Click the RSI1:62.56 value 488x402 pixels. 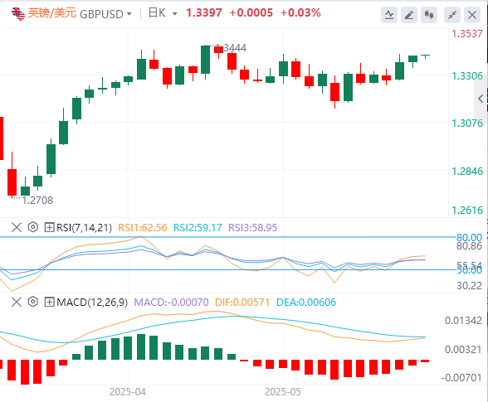click(143, 228)
